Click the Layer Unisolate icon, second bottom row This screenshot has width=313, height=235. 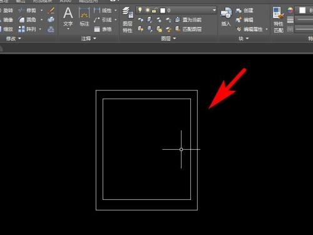pos(150,29)
